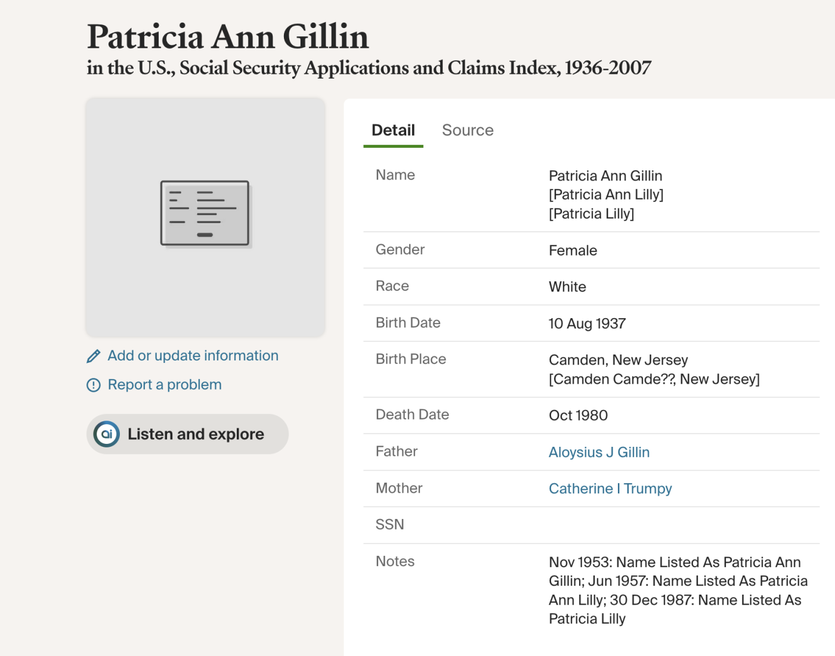
Task: Click the exclamation circle report icon
Action: (94, 385)
